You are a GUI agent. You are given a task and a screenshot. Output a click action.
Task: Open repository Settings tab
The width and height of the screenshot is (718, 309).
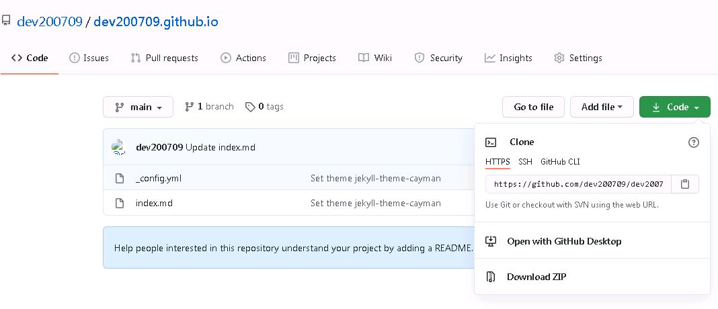coord(578,58)
